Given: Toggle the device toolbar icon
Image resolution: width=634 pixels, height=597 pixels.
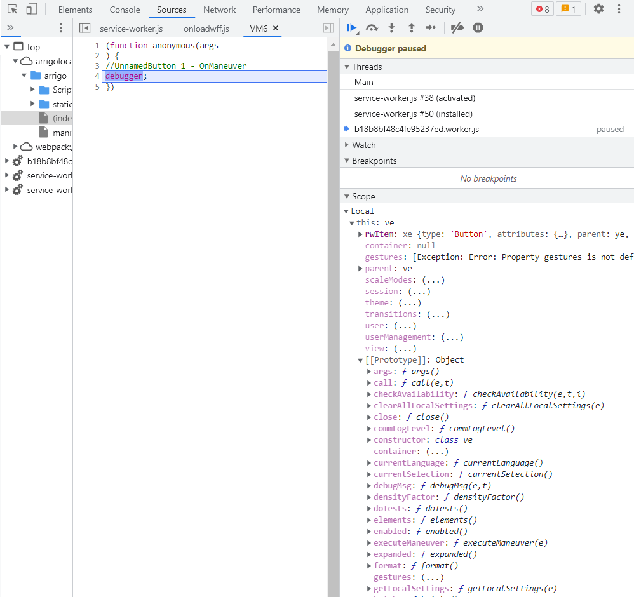Looking at the screenshot, I should click(31, 10).
